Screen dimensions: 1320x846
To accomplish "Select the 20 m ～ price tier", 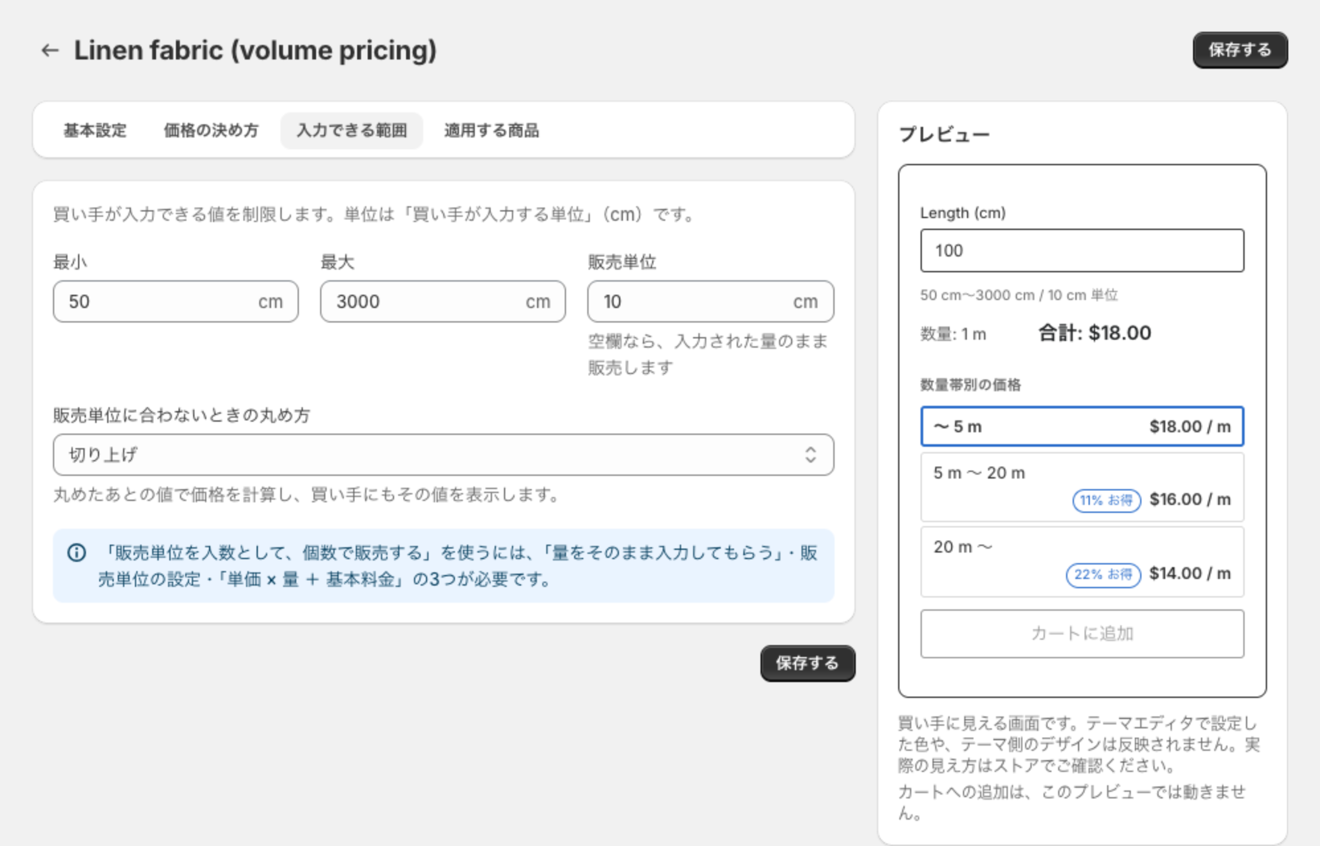I will pos(1082,561).
